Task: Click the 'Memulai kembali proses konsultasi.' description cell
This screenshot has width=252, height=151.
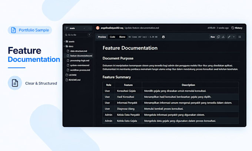Action: [190, 109]
